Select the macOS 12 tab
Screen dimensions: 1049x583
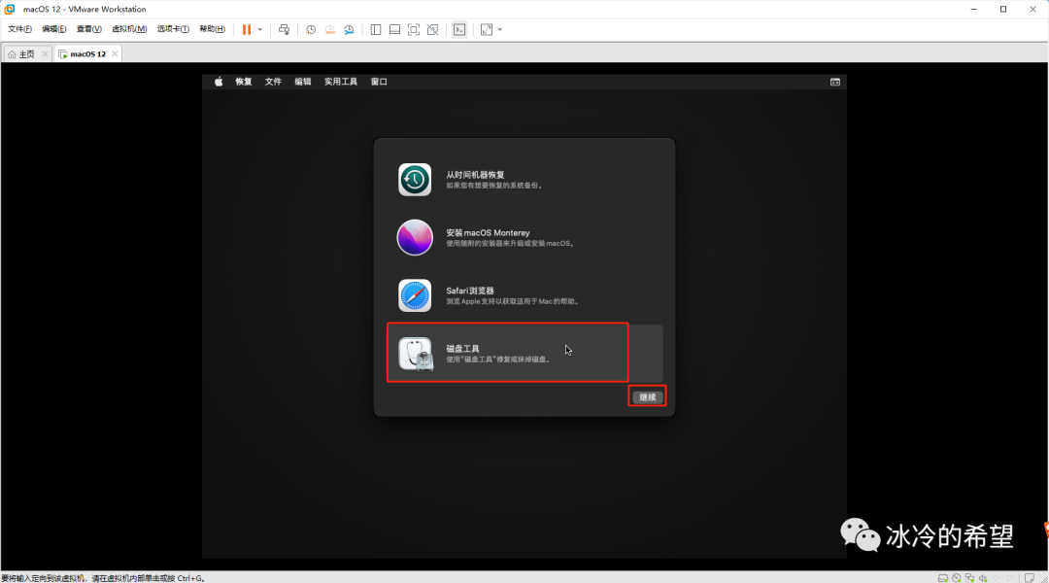pyautogui.click(x=87, y=54)
